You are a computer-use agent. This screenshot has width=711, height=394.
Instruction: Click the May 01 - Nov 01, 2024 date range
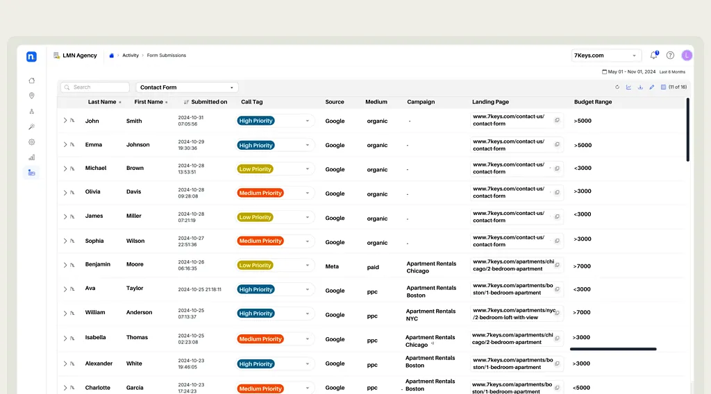[x=632, y=71]
